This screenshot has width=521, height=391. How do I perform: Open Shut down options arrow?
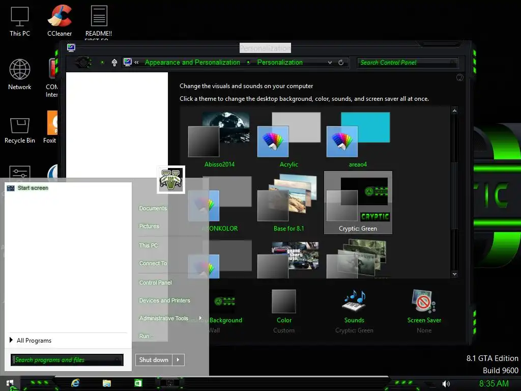[x=178, y=360]
